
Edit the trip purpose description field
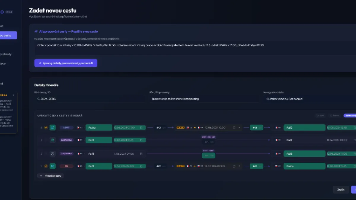click(204, 99)
